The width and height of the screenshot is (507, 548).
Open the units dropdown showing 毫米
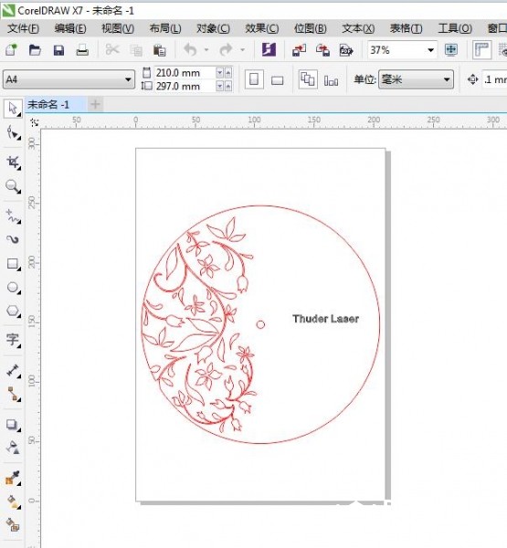416,79
